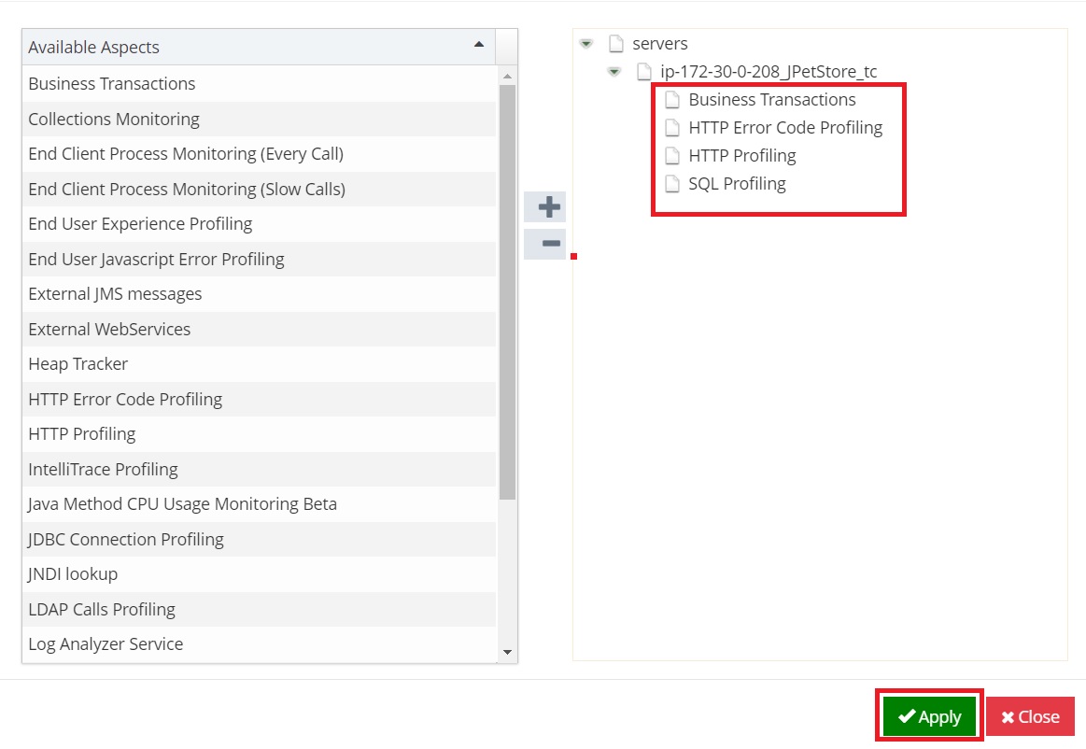Select HTTP Profiling tree label under server
Screen dimensions: 1086x749
(x=741, y=156)
